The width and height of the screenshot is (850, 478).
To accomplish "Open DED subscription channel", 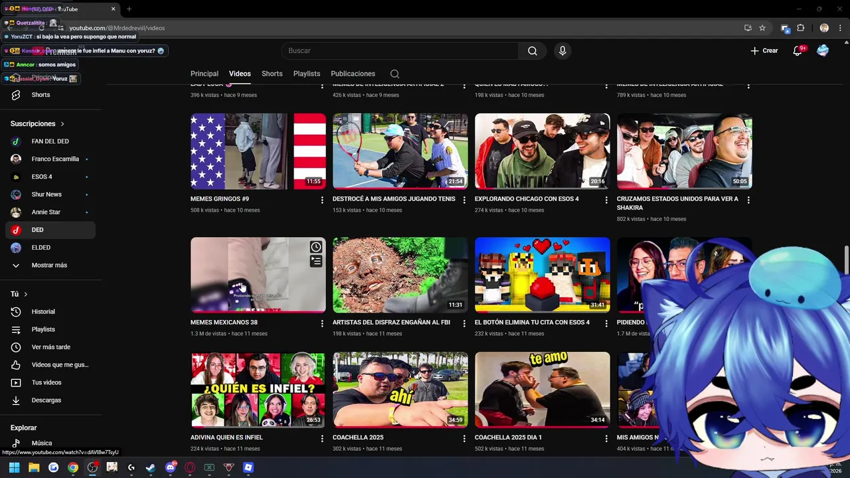I will pos(51,230).
